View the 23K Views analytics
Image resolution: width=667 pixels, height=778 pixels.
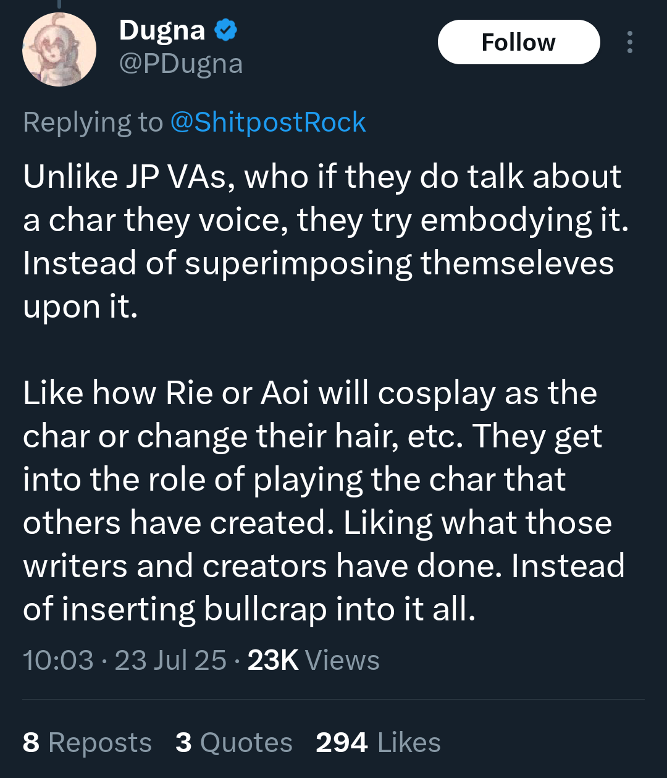(x=313, y=660)
